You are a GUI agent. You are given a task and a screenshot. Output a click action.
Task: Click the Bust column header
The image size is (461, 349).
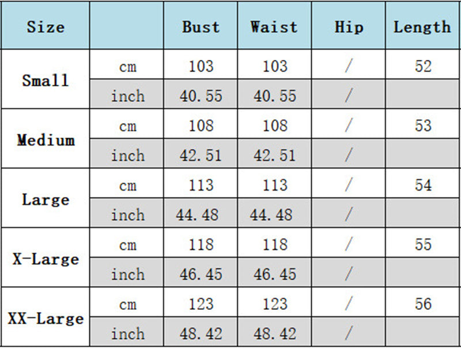201,26
